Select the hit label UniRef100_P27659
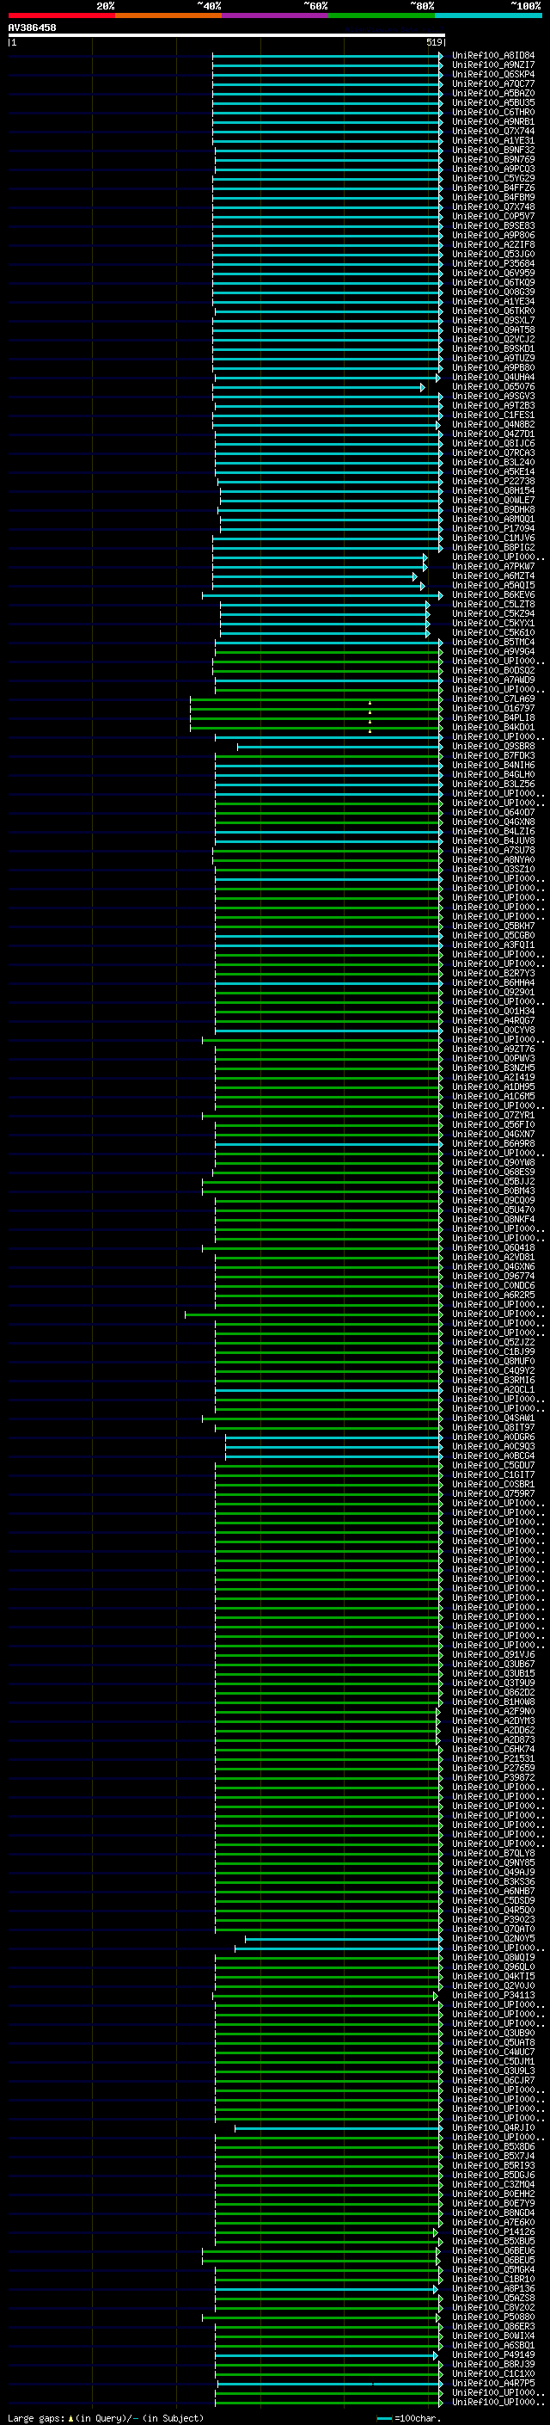This screenshot has height=2425, width=550. point(493,1768)
